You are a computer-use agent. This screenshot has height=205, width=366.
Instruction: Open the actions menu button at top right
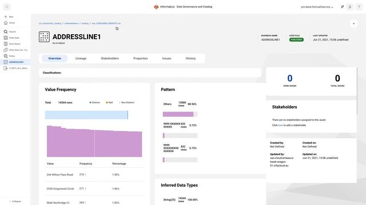[353, 23]
